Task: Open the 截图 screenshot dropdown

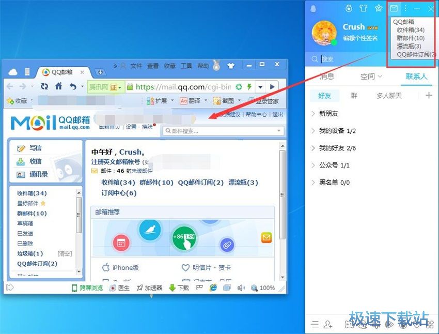Action: [227, 101]
